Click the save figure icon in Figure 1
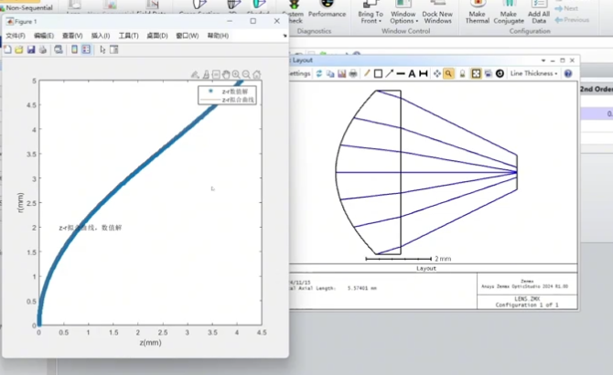Viewport: 613px width, 375px height. pyautogui.click(x=30, y=49)
